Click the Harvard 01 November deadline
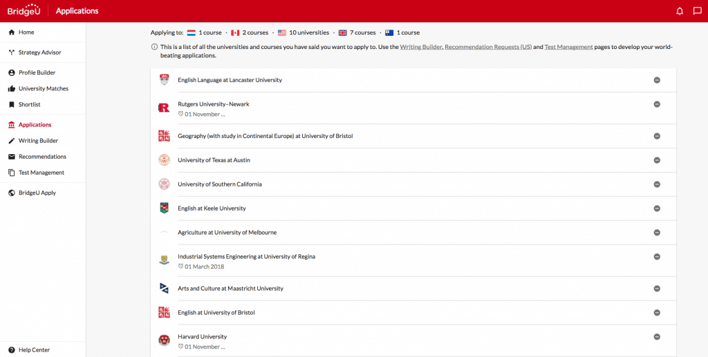Image resolution: width=708 pixels, height=357 pixels. (x=201, y=347)
